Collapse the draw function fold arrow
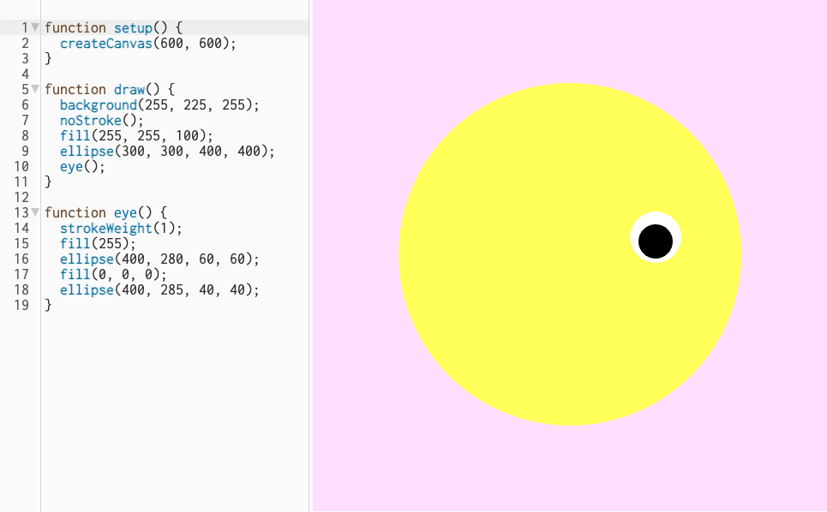 tap(35, 88)
